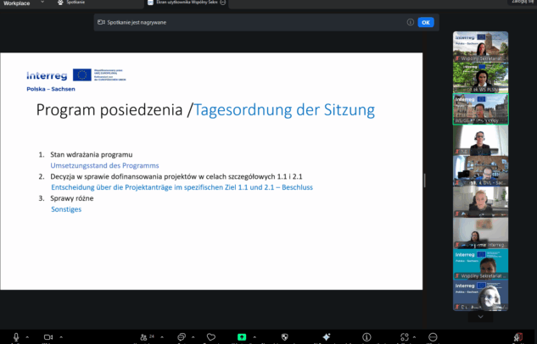Select the DVL - Sac participant thumbnail

(480, 171)
